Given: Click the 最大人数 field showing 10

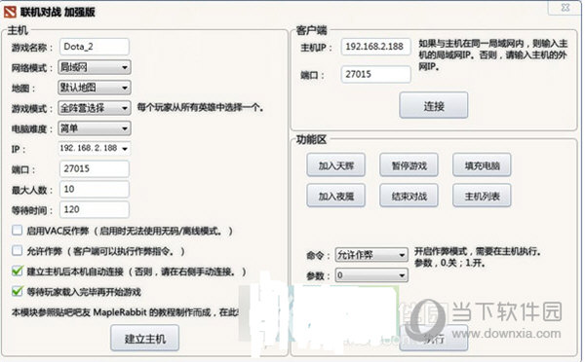Looking at the screenshot, I should (x=95, y=189).
